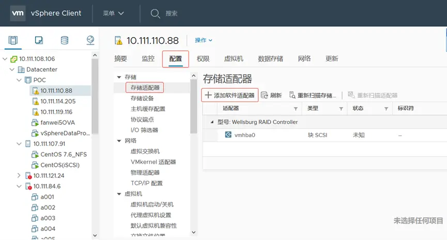Image resolution: width=447 pixels, height=240 pixels.
Task: Open VMkernel 适配器 settings
Action: coord(153,162)
